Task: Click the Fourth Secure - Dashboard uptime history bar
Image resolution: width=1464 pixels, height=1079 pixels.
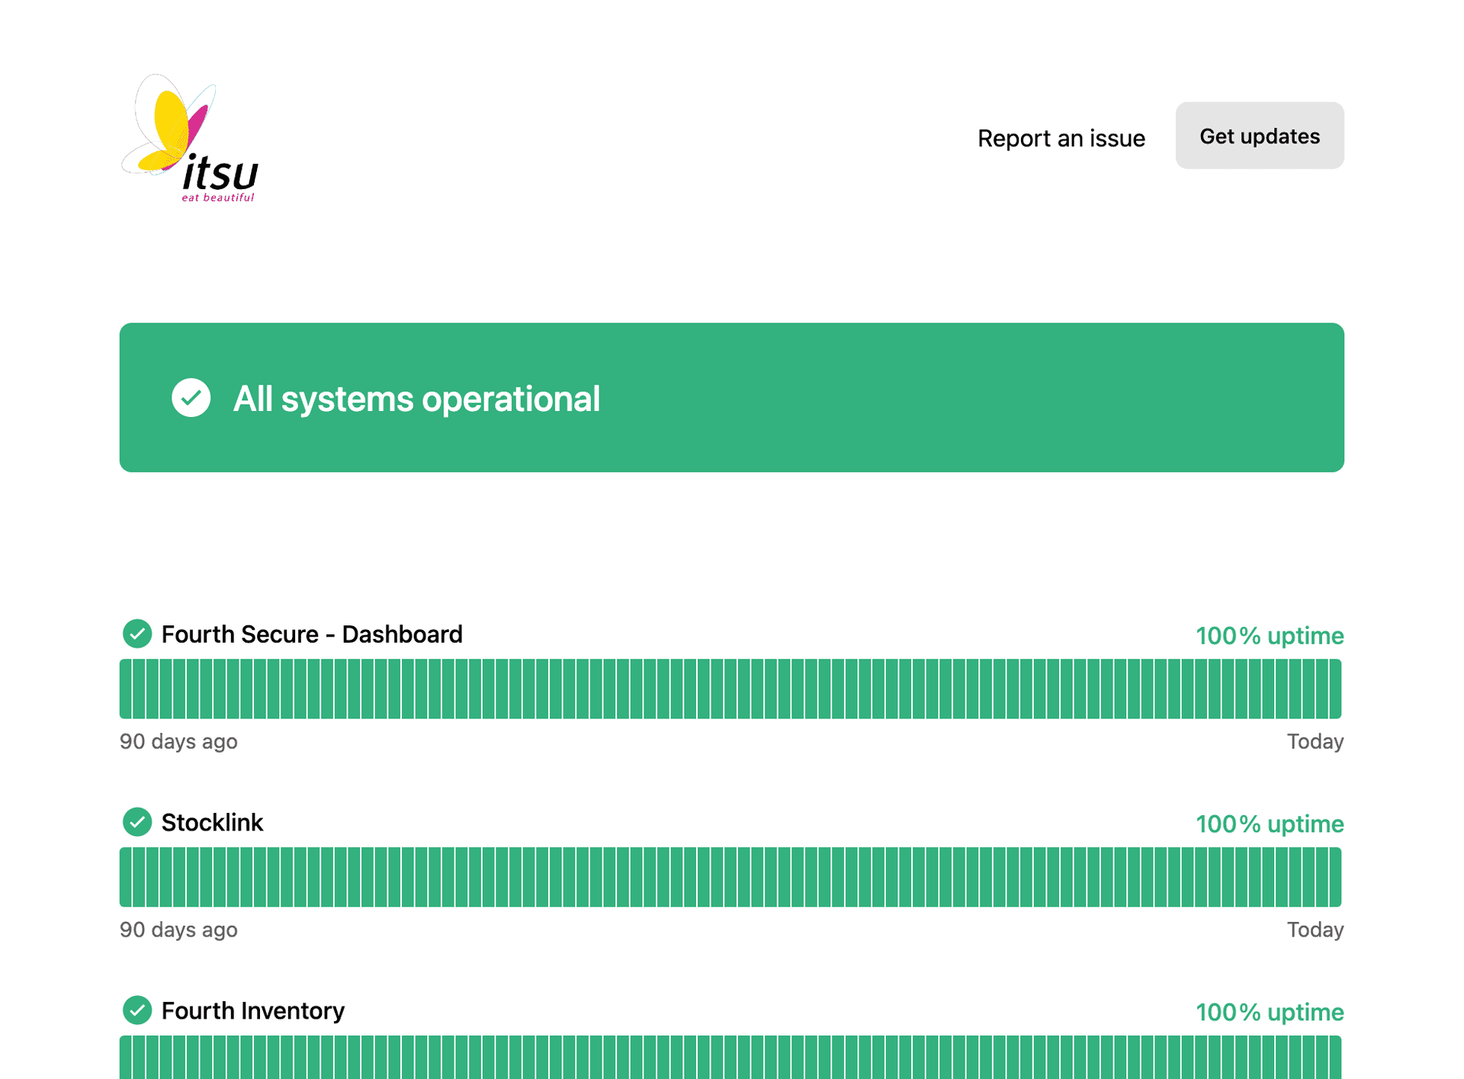Action: pos(730,689)
